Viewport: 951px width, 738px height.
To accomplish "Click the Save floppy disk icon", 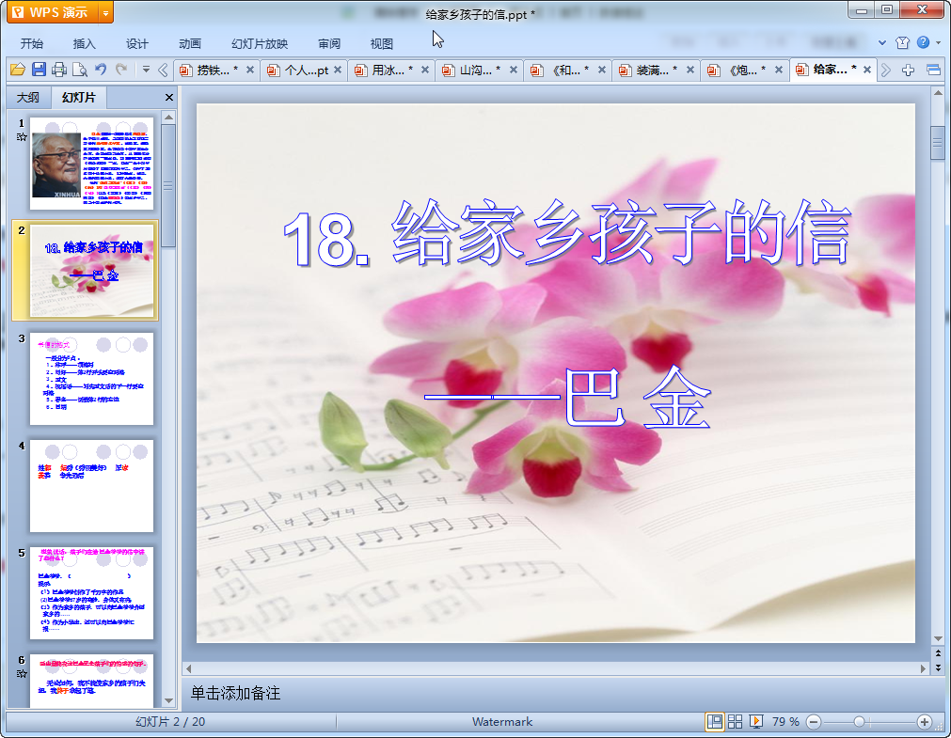I will click(39, 70).
